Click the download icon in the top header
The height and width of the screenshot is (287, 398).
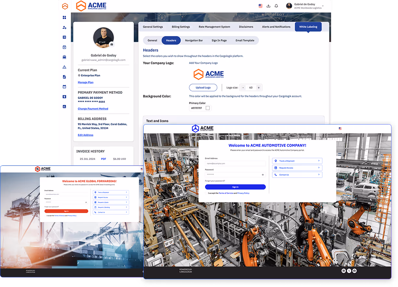pos(268,6)
